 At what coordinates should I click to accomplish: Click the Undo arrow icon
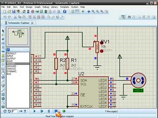5,17
